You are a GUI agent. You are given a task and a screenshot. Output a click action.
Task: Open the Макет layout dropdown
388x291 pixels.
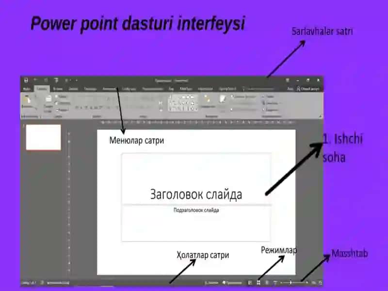pos(62,97)
